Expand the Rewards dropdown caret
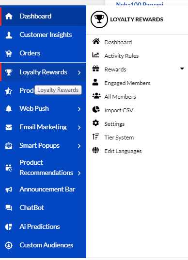Viewport: 188px width, 260px height. tap(182, 69)
